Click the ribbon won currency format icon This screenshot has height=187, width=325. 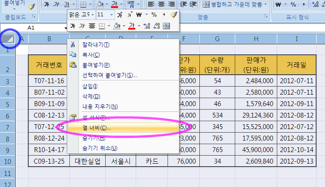[278, 4]
